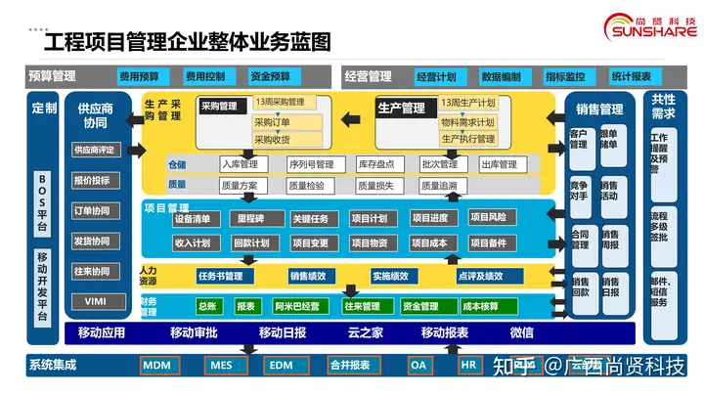Click the VIMI box
Image resolution: width=704 pixels, height=396 pixels.
click(99, 302)
